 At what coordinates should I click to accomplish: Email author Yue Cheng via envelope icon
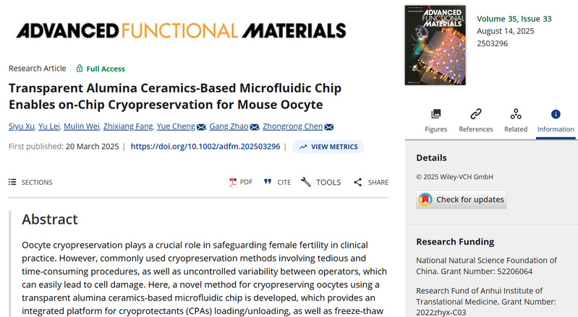(201, 127)
